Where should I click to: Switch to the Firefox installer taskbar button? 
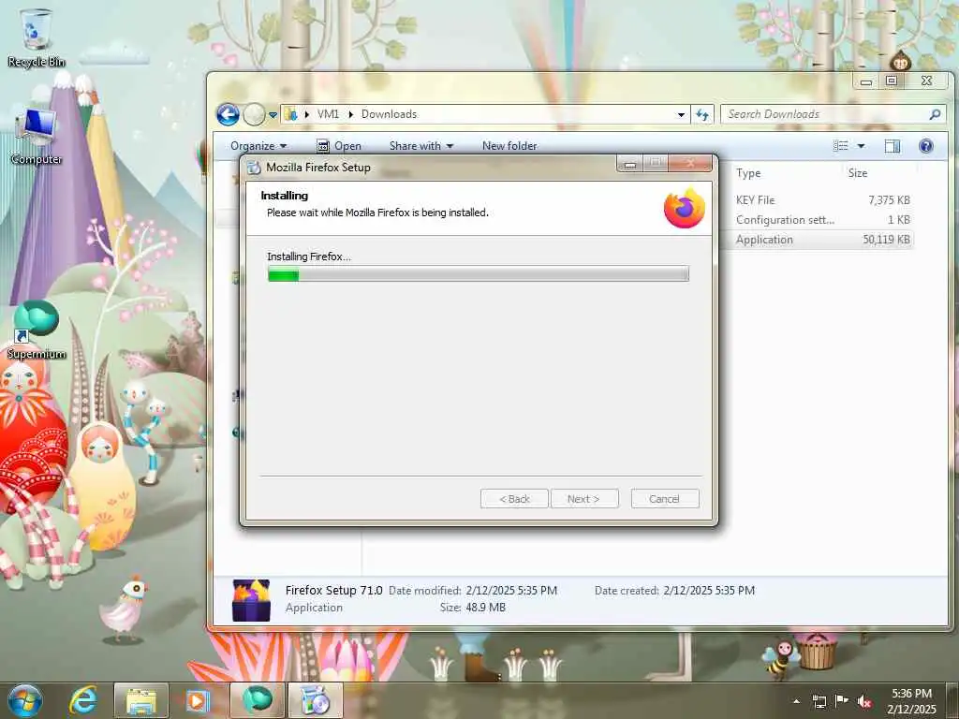[315, 700]
